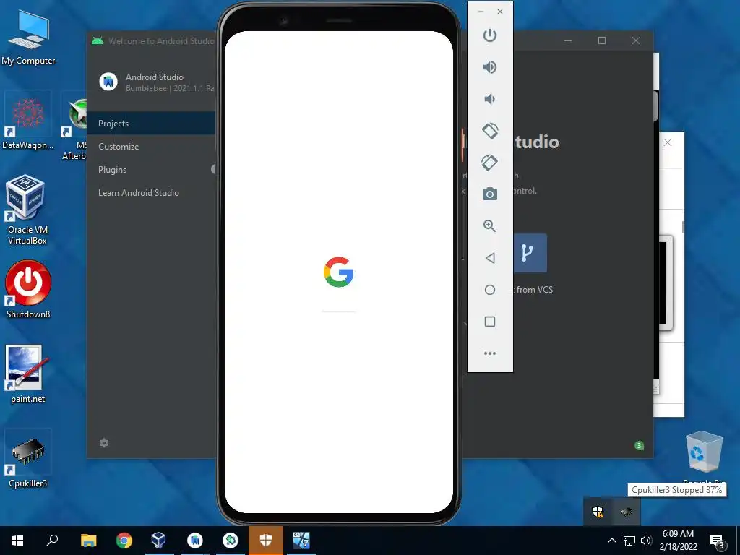Minimize the emulator toolbar panel
The height and width of the screenshot is (555, 740).
tap(481, 12)
